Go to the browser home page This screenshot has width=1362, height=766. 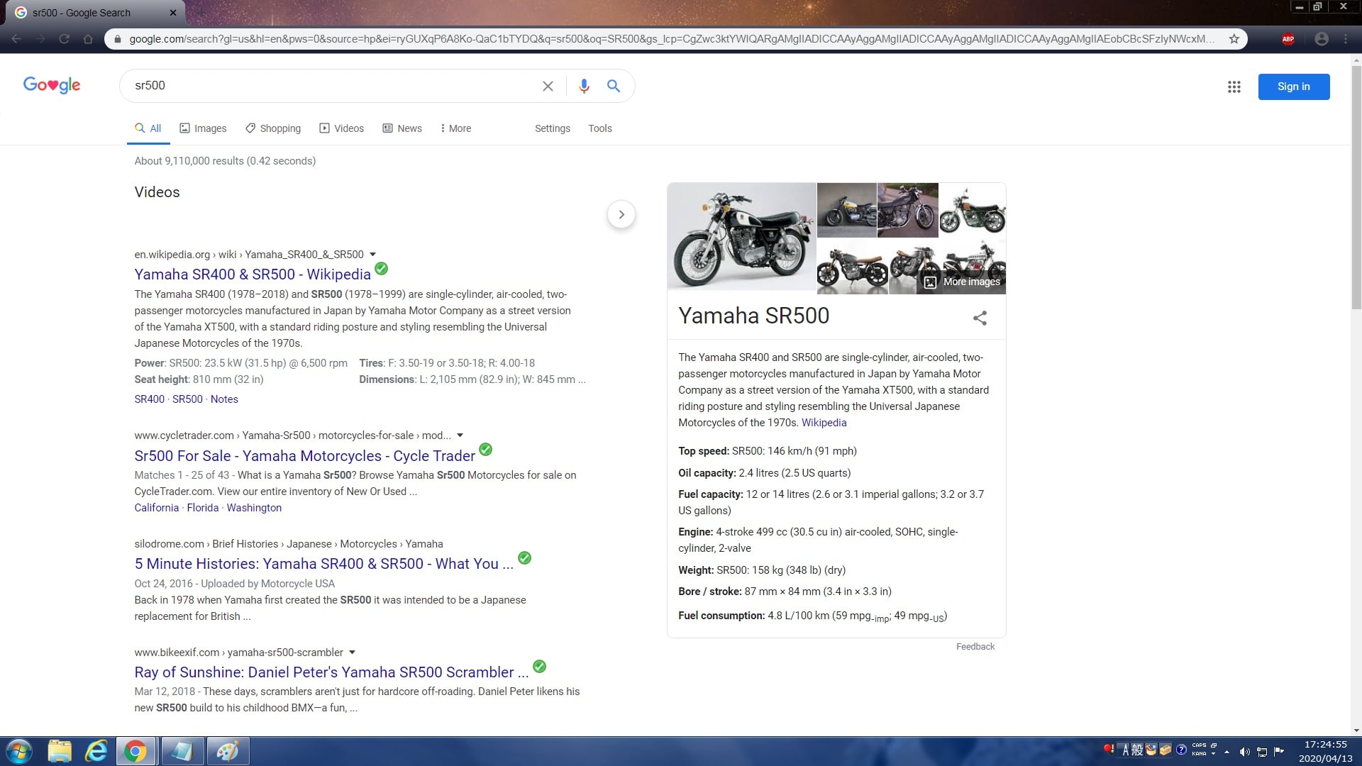tap(88, 39)
